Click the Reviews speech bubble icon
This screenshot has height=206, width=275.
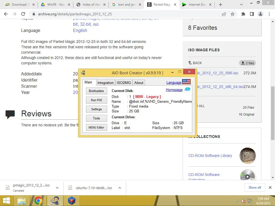point(10,114)
